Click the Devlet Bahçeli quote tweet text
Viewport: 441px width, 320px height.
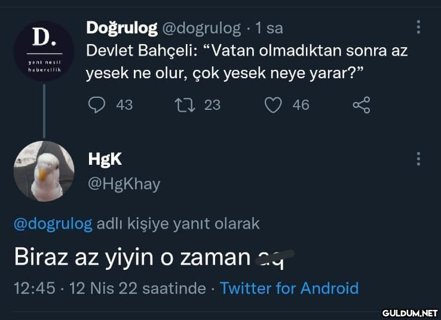[247, 61]
